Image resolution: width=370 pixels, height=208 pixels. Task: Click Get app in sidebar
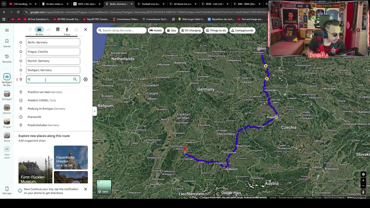(7, 191)
